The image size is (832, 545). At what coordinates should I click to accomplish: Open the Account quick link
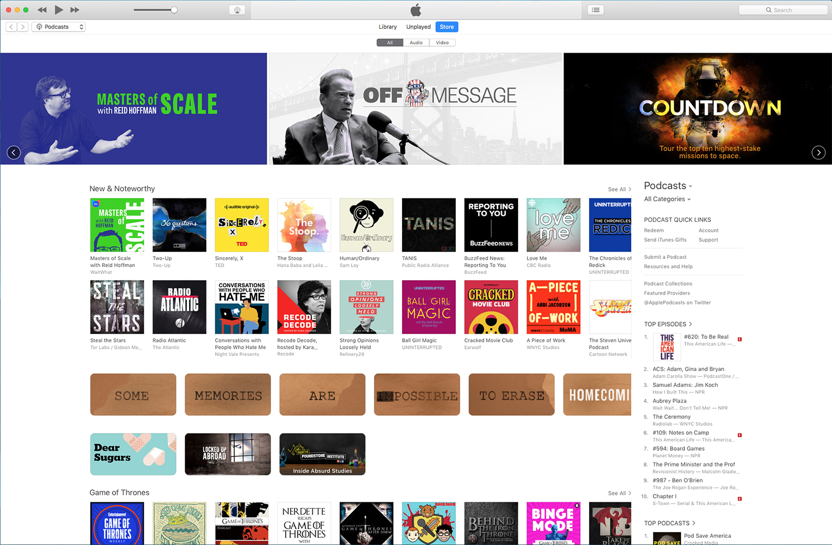(x=708, y=231)
